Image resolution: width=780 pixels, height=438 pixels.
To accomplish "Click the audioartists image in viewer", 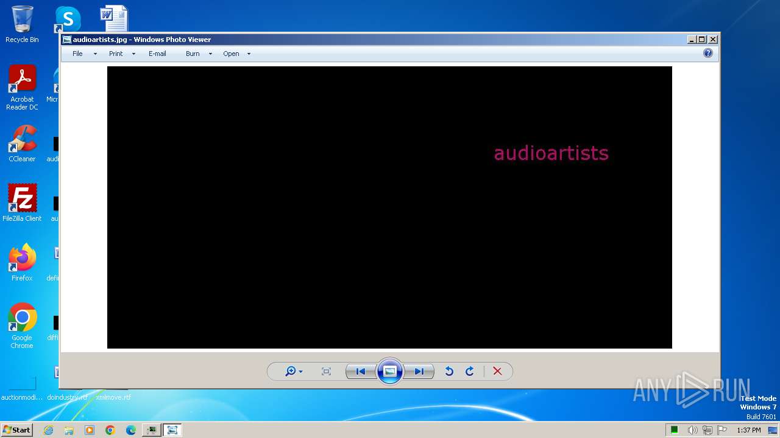I will click(389, 207).
